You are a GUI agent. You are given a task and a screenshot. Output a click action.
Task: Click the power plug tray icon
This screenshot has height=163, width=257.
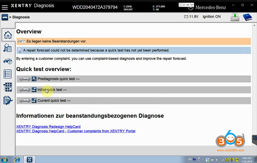pos(212,160)
